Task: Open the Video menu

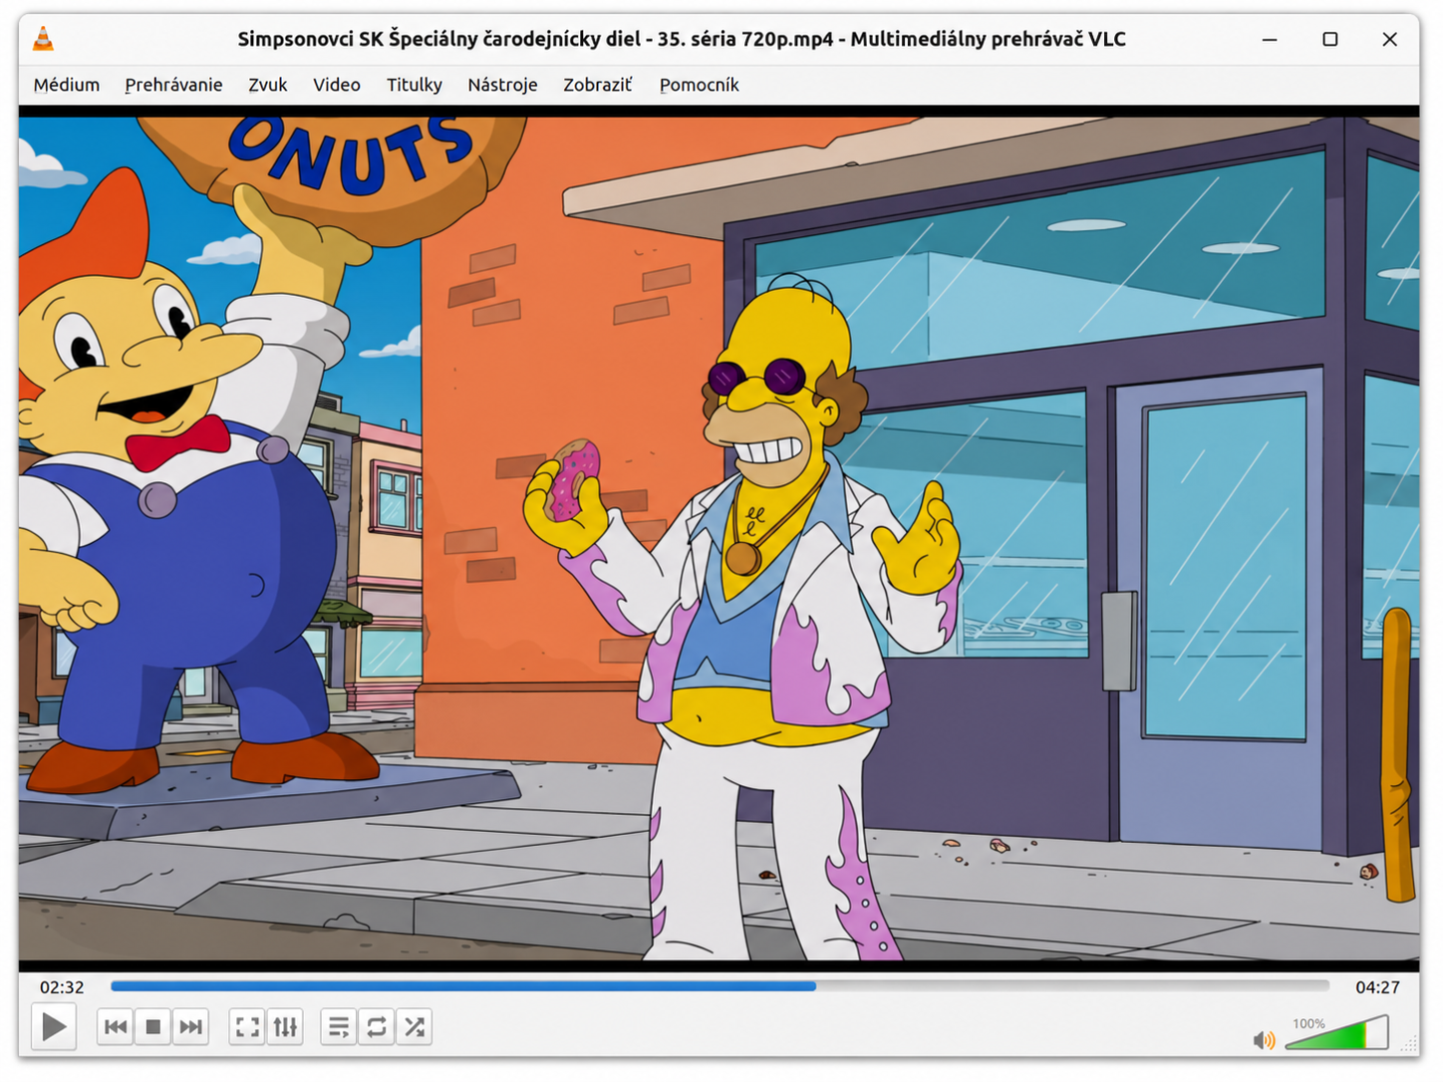Action: [x=337, y=85]
